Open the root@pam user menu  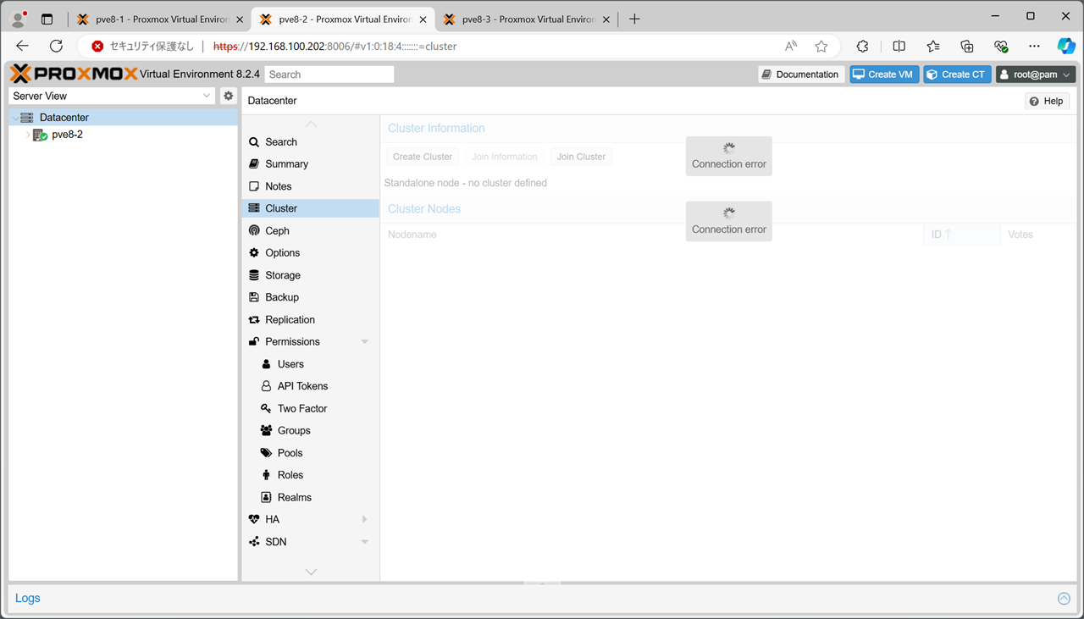[x=1035, y=75]
